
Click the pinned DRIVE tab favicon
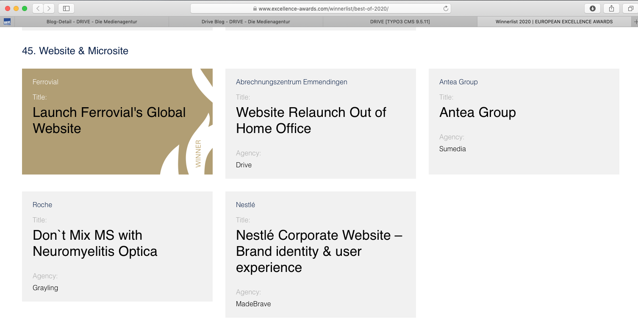click(x=7, y=22)
